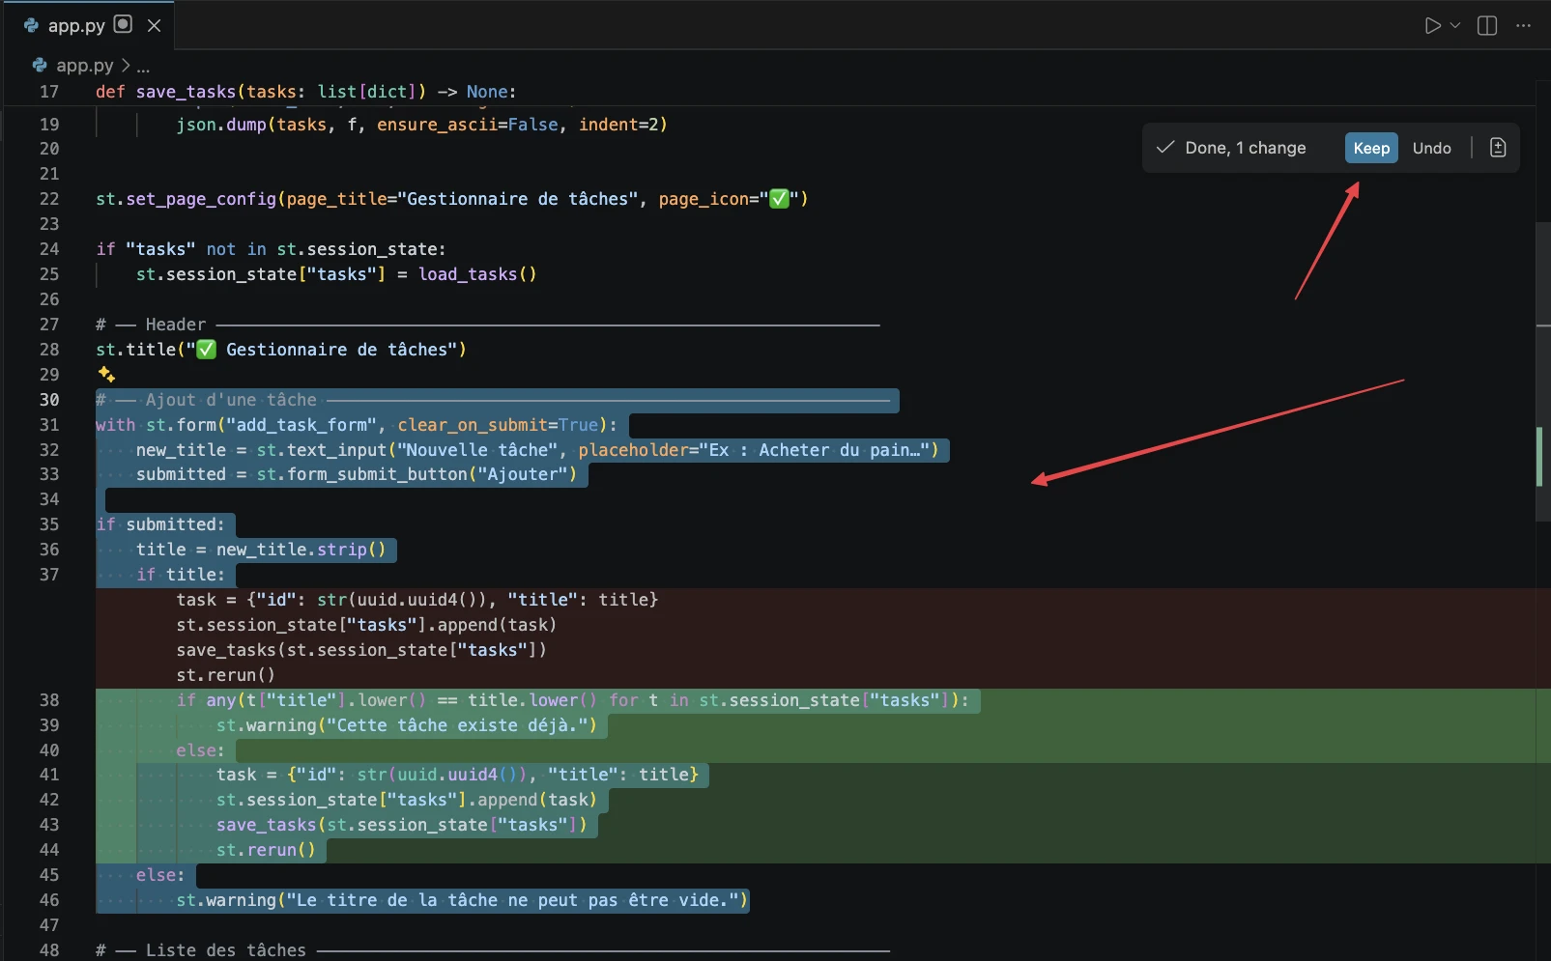Click the Python icon in the breadcrumb bar

(x=40, y=66)
